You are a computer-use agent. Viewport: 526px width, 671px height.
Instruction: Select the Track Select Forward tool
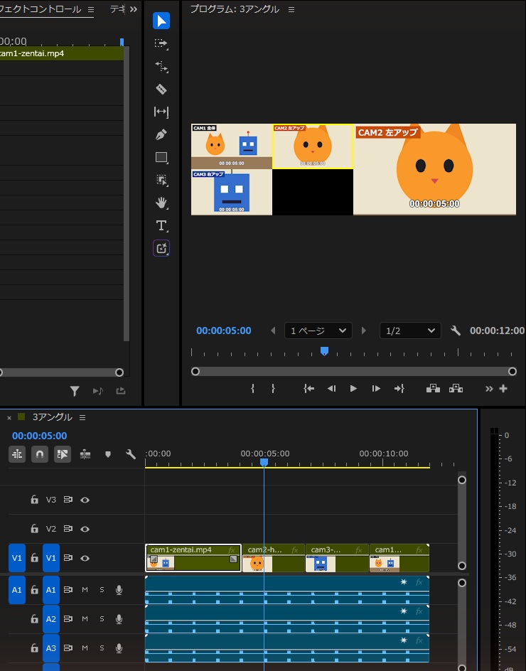point(161,43)
